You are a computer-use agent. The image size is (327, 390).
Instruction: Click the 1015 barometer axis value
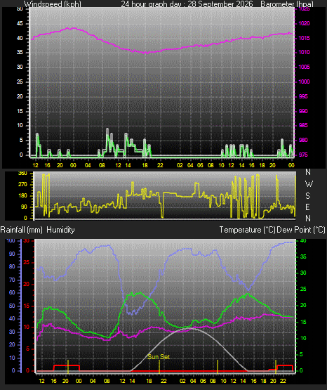[x=304, y=38]
